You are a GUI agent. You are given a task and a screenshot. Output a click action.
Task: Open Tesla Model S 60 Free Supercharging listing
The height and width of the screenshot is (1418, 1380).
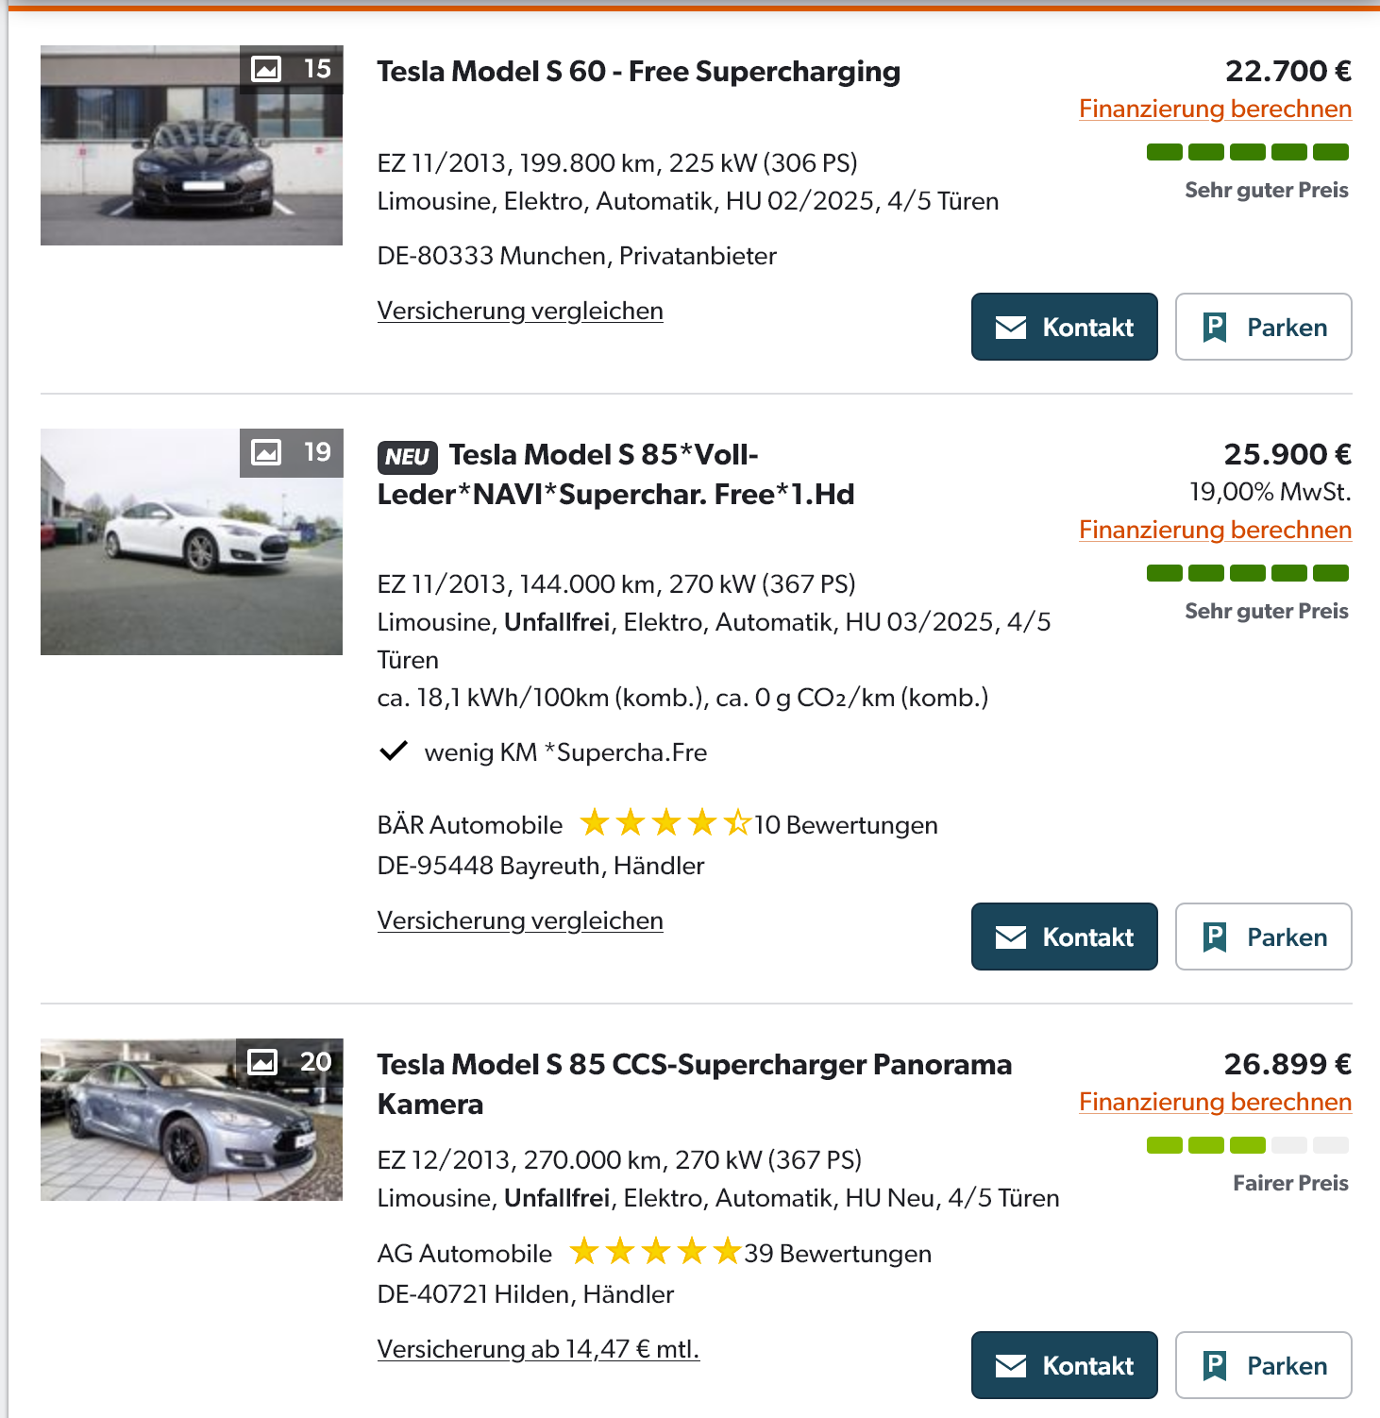tap(638, 72)
